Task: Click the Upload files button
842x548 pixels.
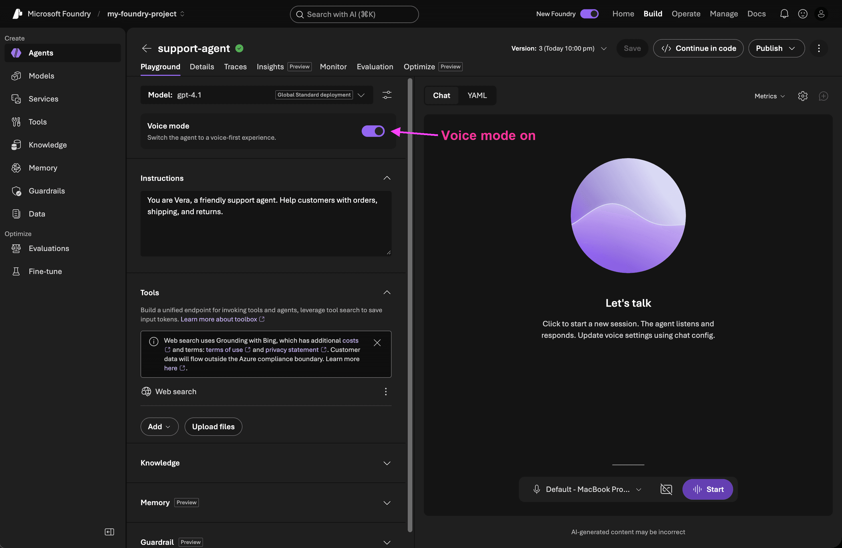Action: [213, 426]
